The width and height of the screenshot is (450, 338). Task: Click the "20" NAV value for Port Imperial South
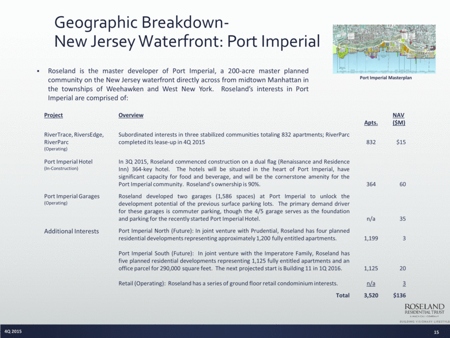403,268
